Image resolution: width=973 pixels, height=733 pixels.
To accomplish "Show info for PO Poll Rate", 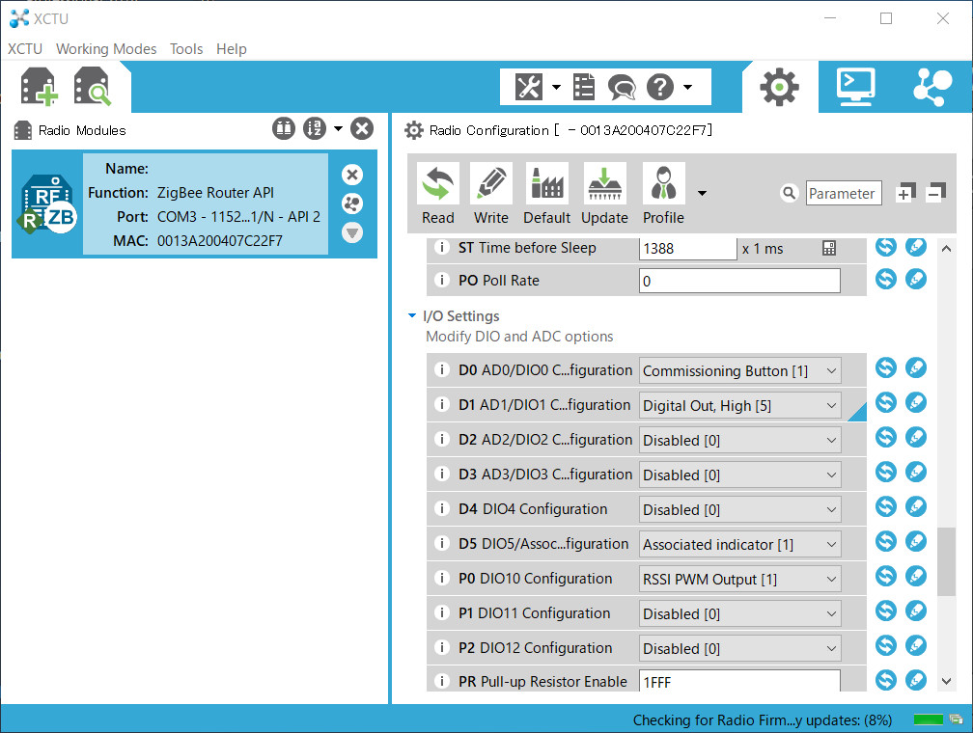I will [441, 281].
